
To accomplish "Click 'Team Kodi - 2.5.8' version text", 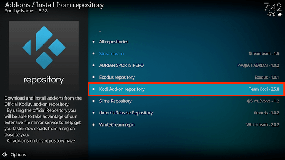I will tap(264, 89).
